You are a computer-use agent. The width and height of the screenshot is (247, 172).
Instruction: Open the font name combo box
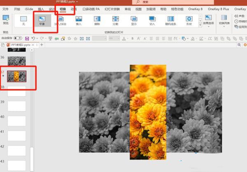(99, 38)
